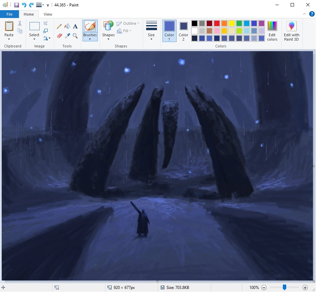Switch to the View tab

coord(48,14)
